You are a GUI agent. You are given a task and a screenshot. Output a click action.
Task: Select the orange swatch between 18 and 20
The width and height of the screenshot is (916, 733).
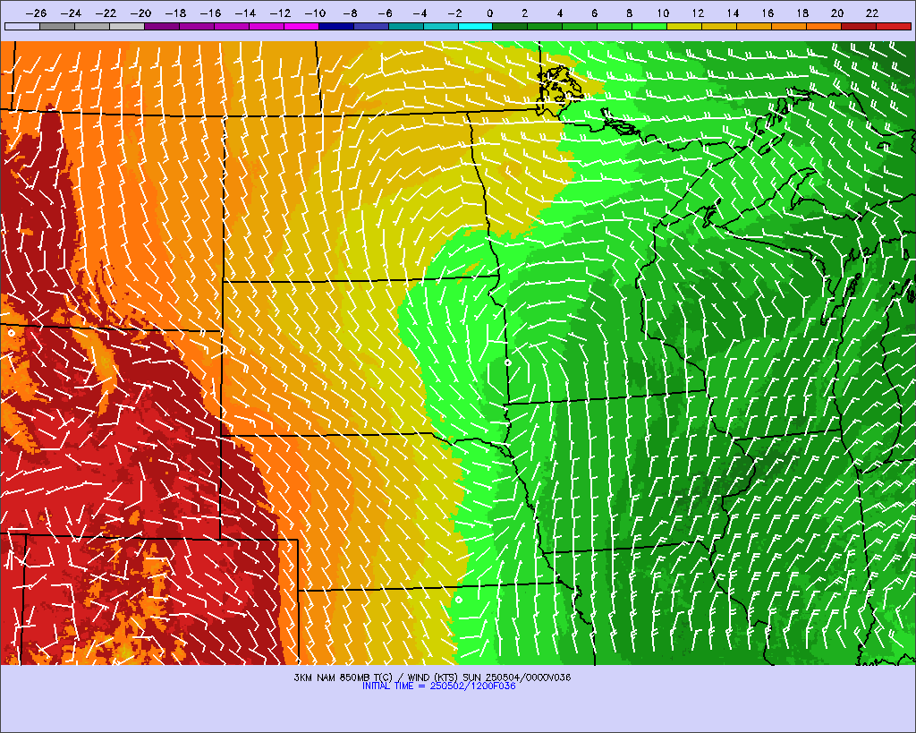pyautogui.click(x=824, y=26)
